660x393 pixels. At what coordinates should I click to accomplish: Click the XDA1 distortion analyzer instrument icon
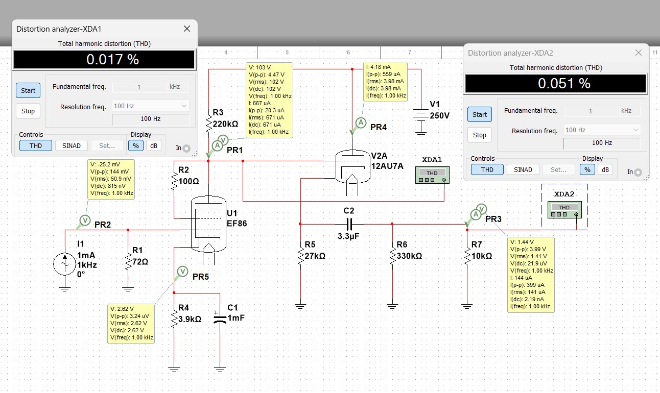432,175
